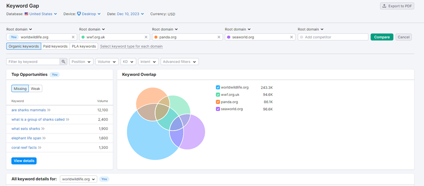The image size is (424, 186).
Task: Expand the Root domain selector above wwf.org.uk
Action: [92, 29]
